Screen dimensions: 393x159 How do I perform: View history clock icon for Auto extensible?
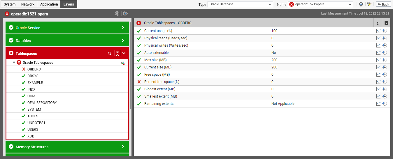(x=385, y=53)
